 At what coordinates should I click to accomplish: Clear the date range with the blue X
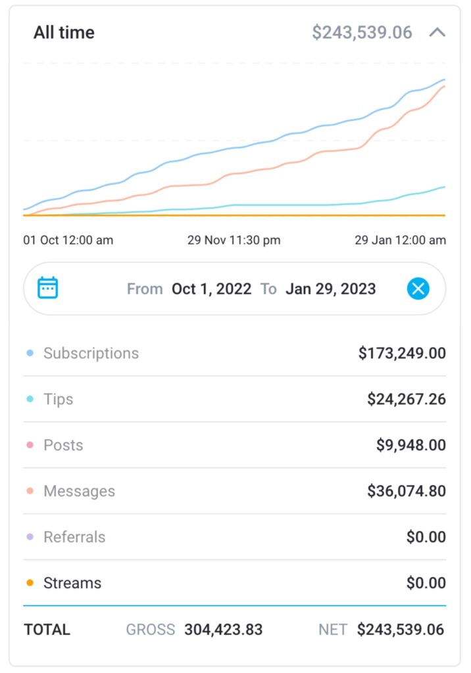point(418,289)
